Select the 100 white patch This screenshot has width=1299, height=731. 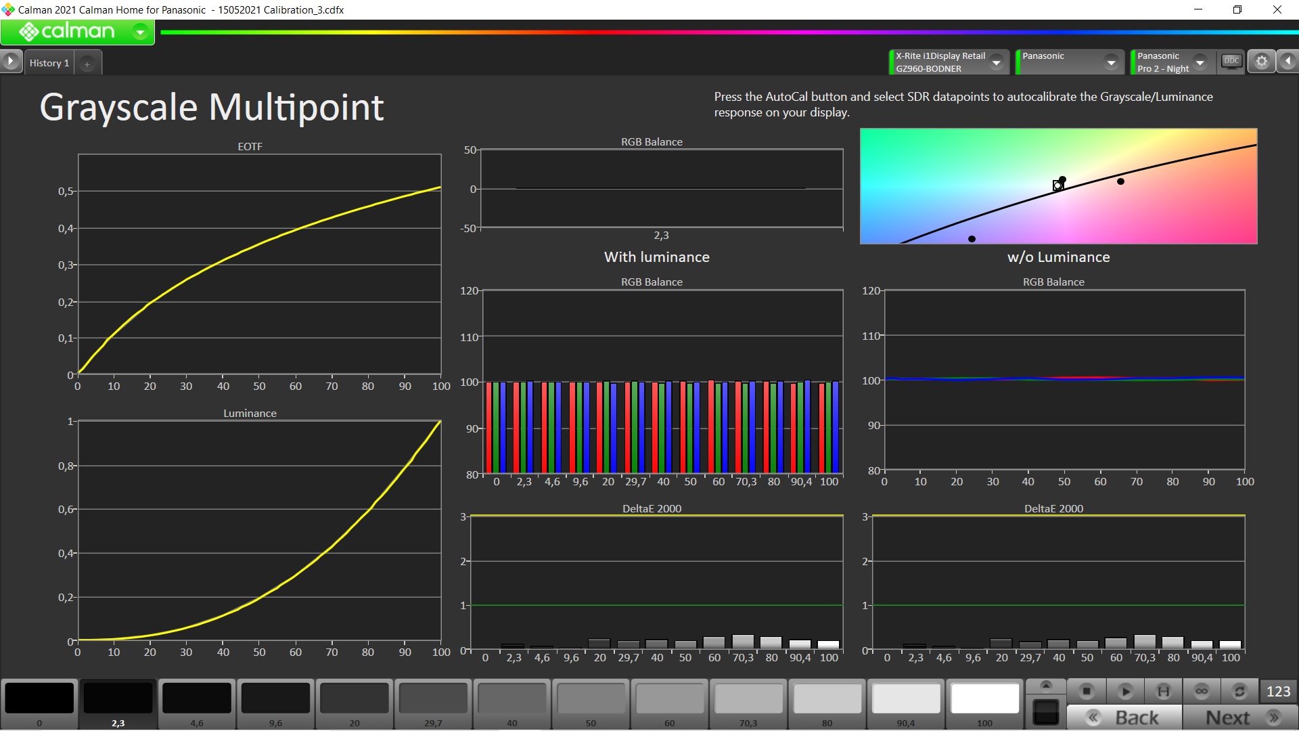(x=985, y=704)
